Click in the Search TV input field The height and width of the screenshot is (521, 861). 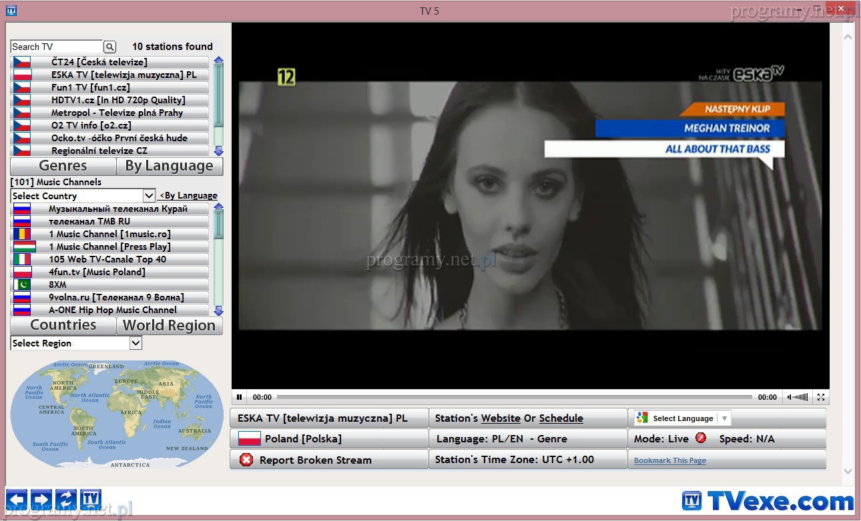coord(56,47)
